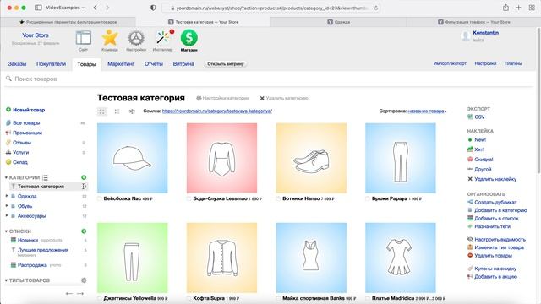
Task: Open the Маркетинг tab
Action: 121,64
